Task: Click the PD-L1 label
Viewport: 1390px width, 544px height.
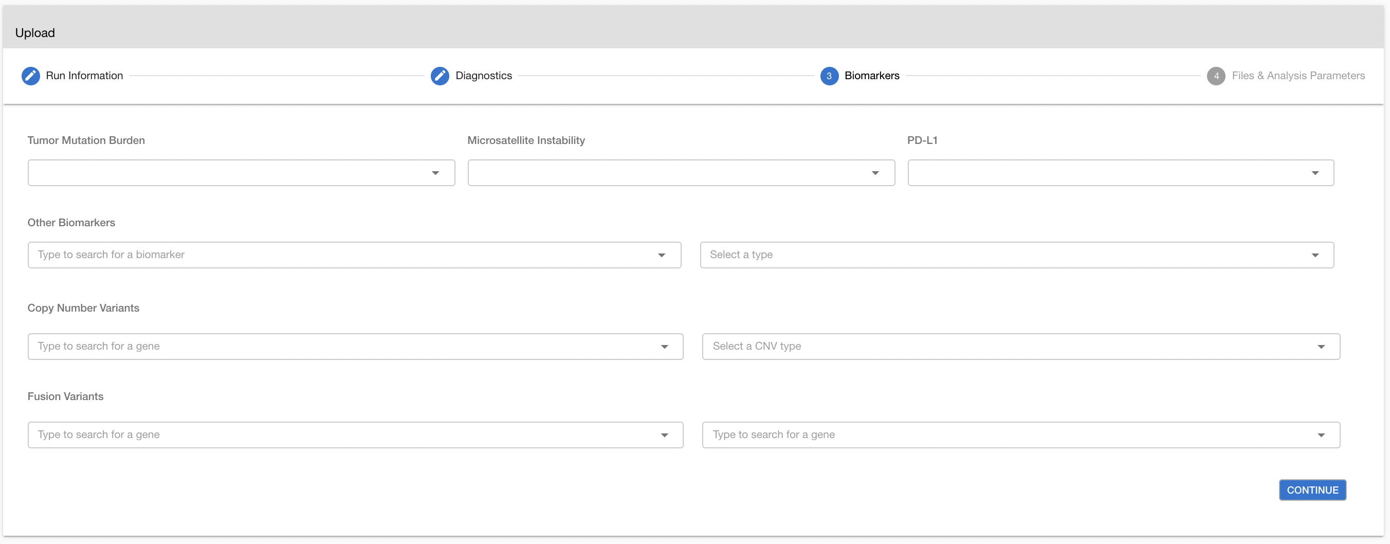Action: point(922,140)
